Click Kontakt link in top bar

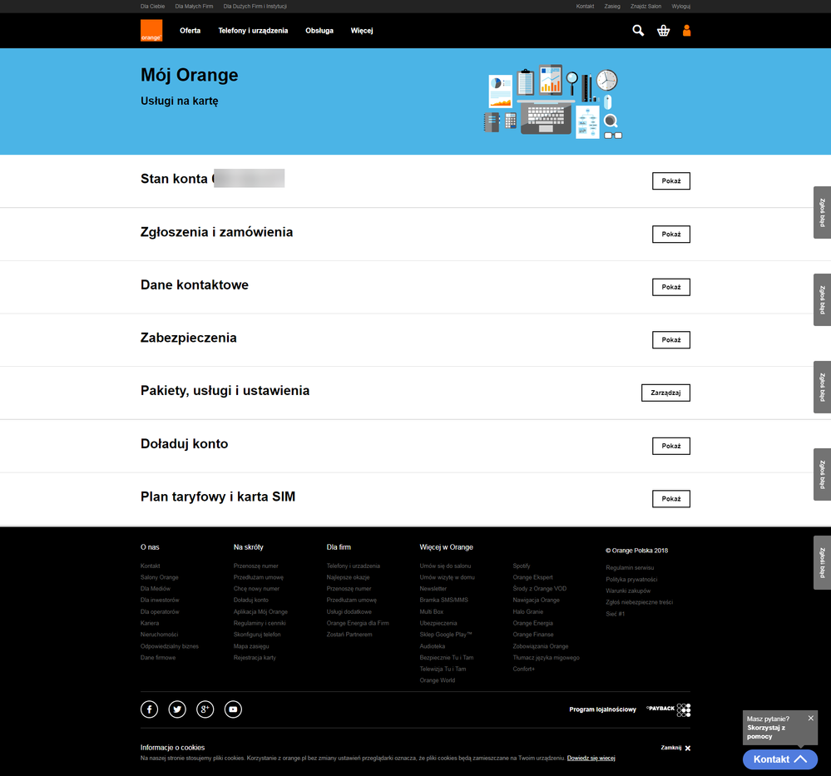tap(585, 7)
